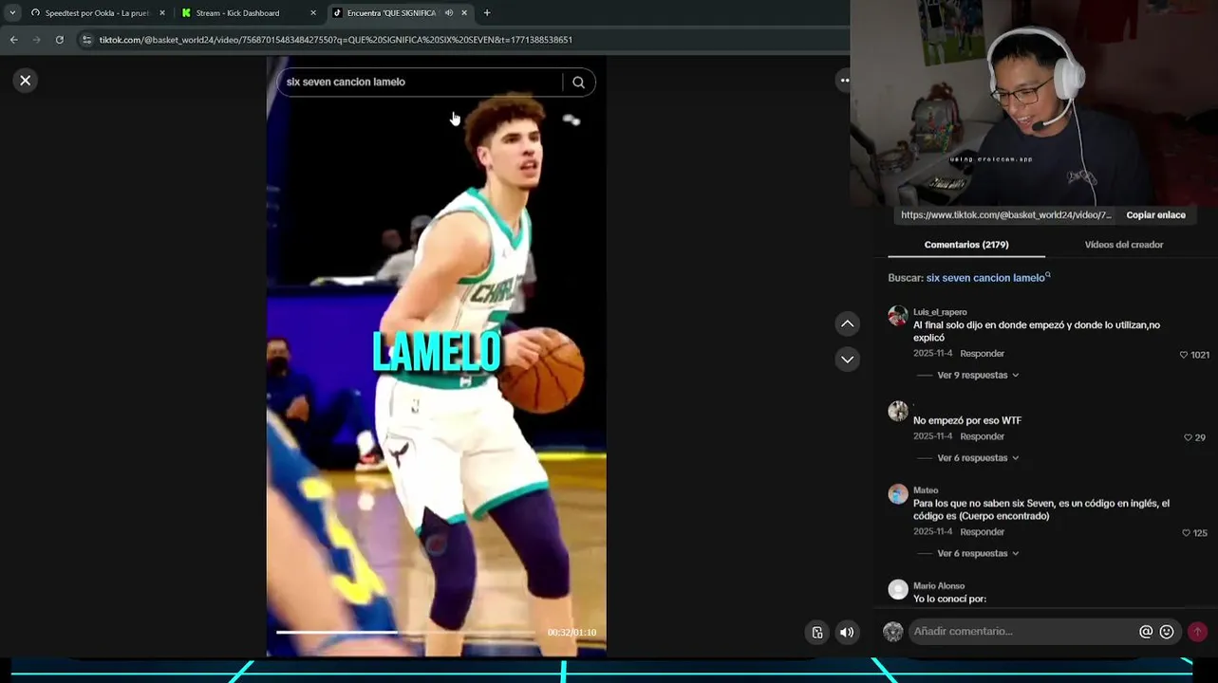This screenshot has width=1218, height=683.
Task: Close the TikTok video viewer with X
Action: [26, 81]
